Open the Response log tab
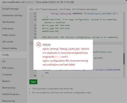This screenshot has width=127, height=103. (9, 101)
